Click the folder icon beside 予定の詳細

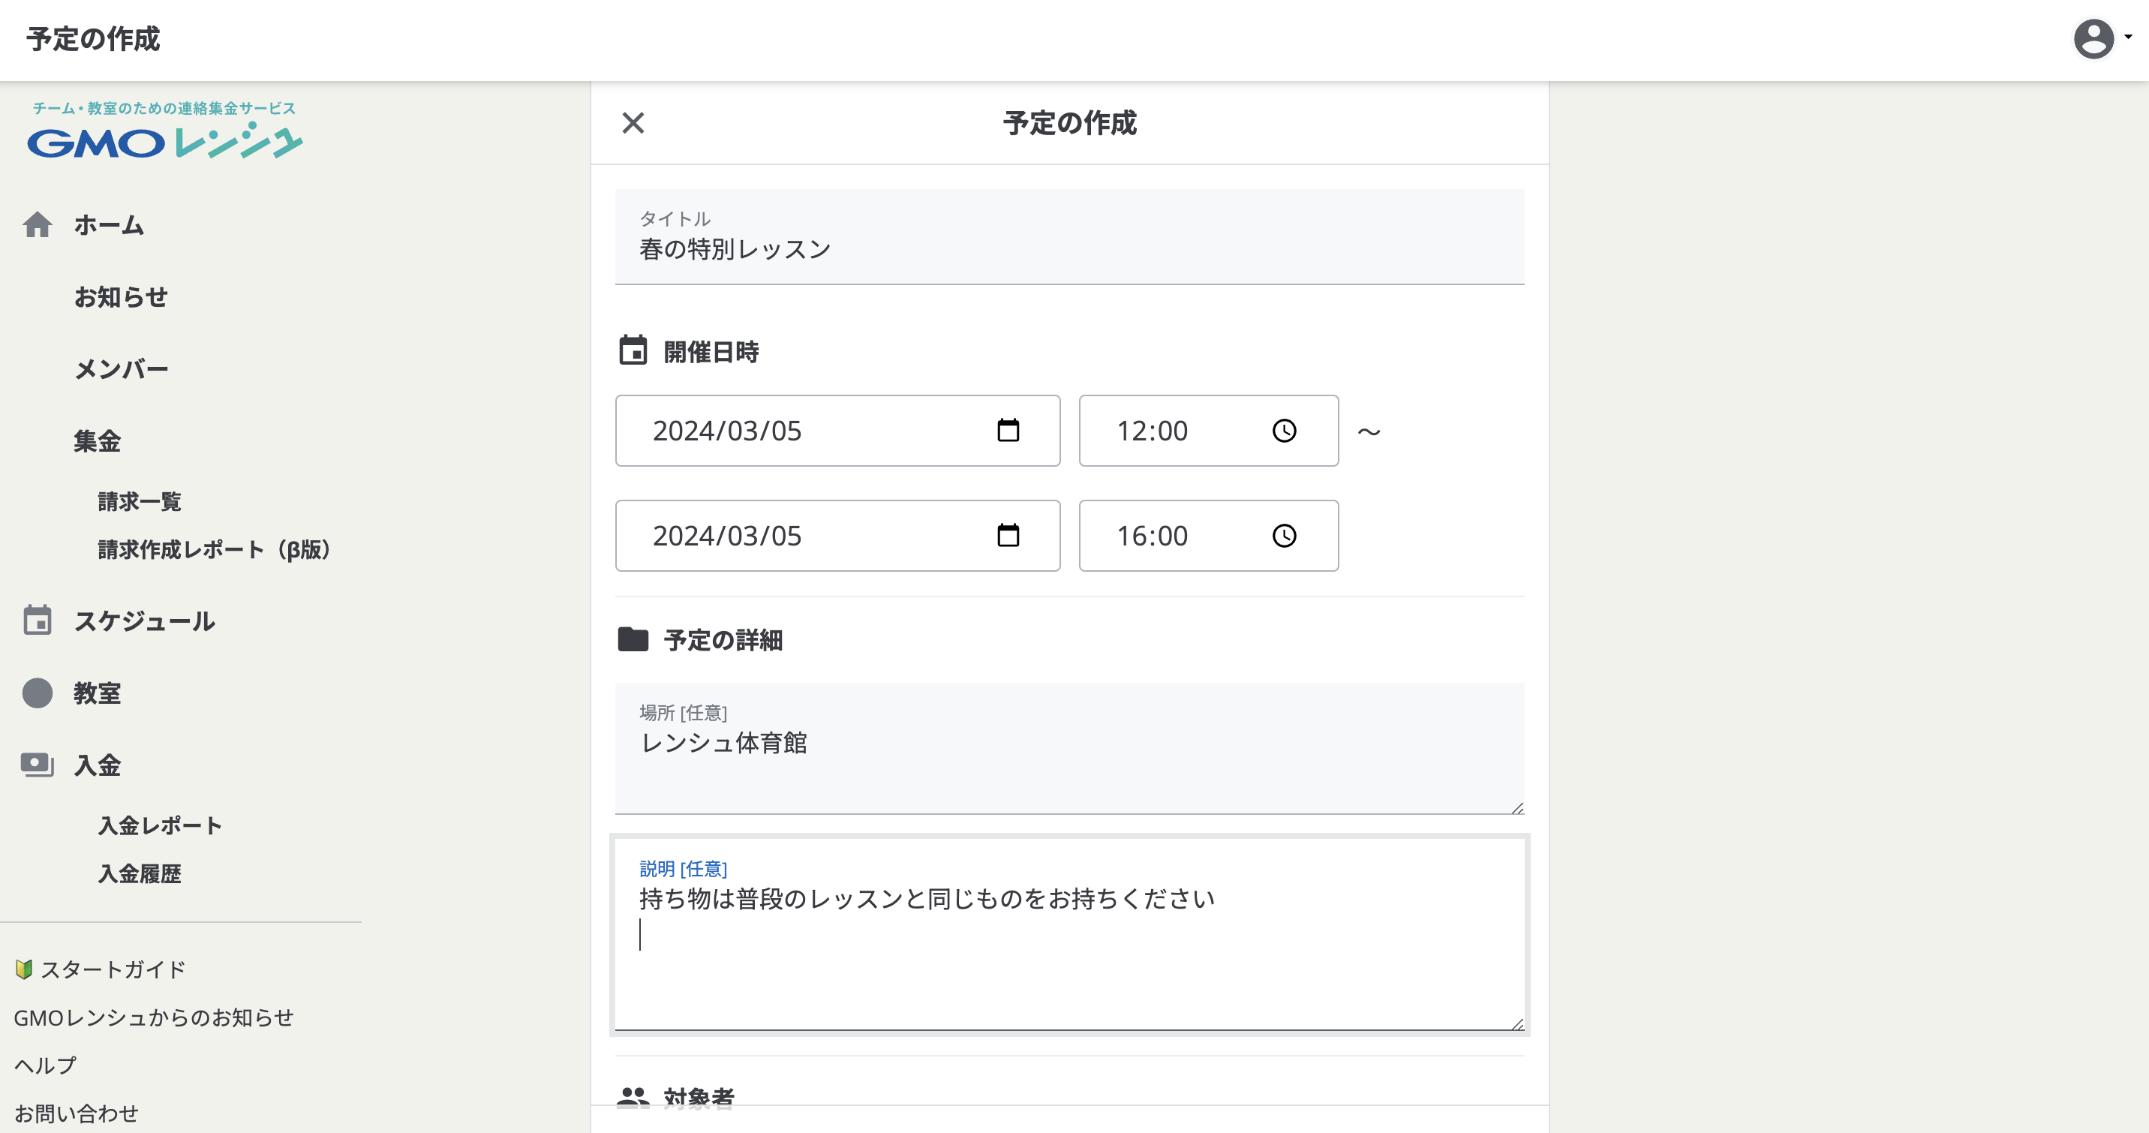634,640
